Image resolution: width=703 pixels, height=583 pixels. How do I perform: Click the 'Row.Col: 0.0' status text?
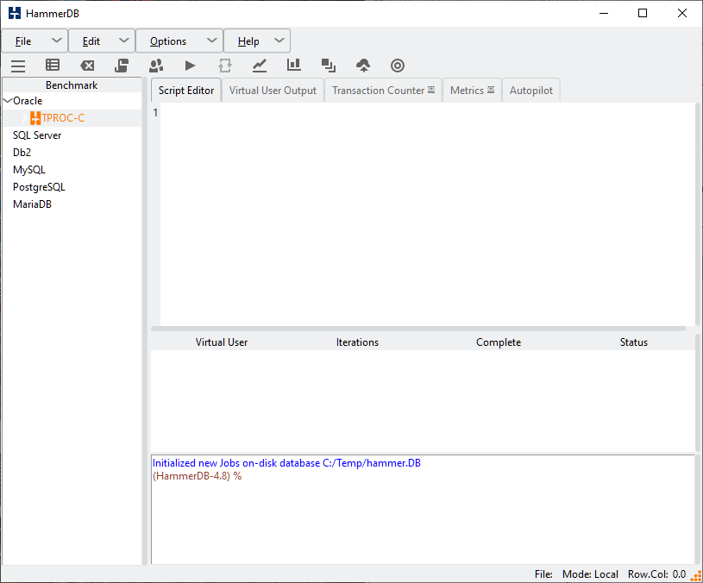(x=656, y=574)
